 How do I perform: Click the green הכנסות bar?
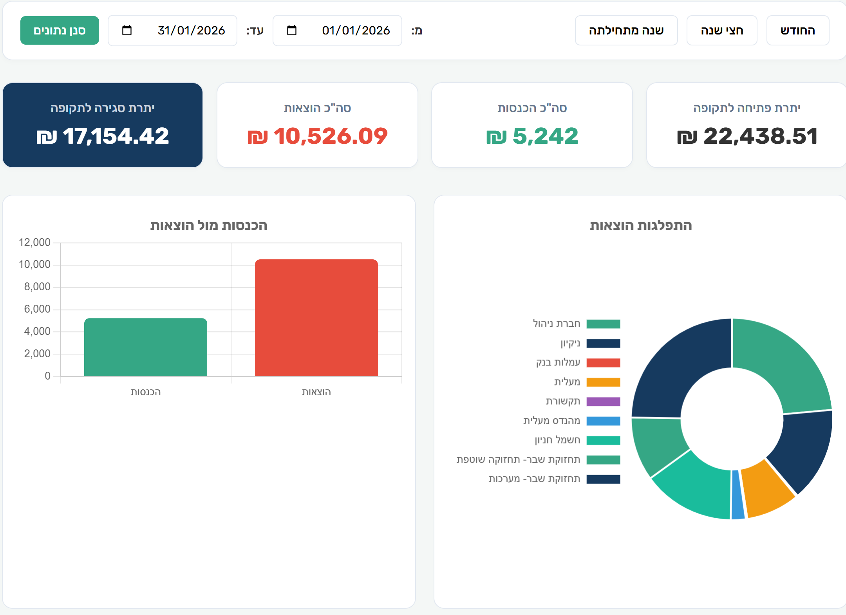[146, 347]
